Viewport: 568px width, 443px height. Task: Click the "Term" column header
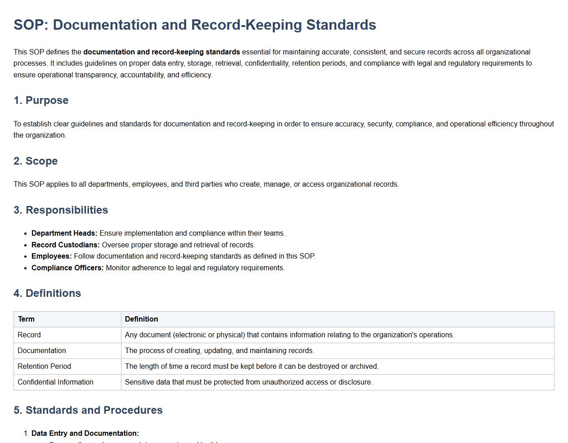(26, 319)
